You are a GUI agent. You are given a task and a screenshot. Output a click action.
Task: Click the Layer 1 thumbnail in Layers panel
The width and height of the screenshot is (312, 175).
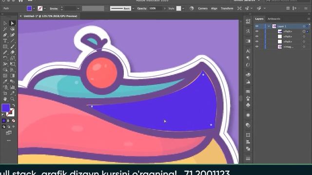point(274,26)
